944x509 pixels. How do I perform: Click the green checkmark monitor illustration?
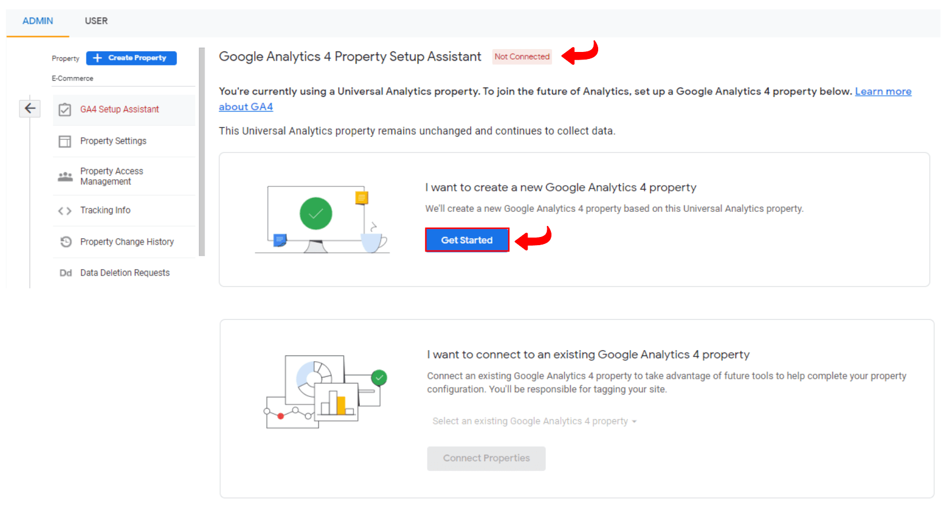(316, 212)
